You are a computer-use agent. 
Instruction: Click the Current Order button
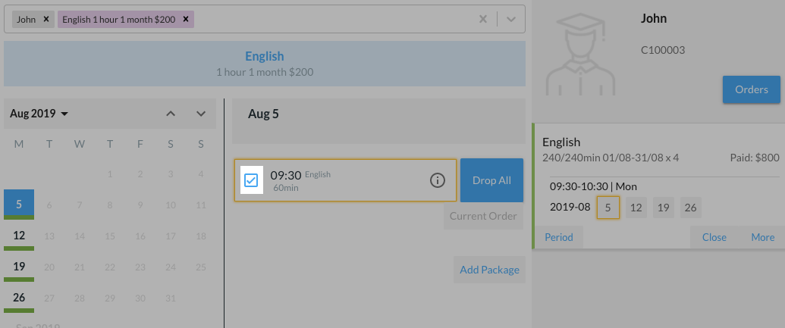pyautogui.click(x=484, y=216)
